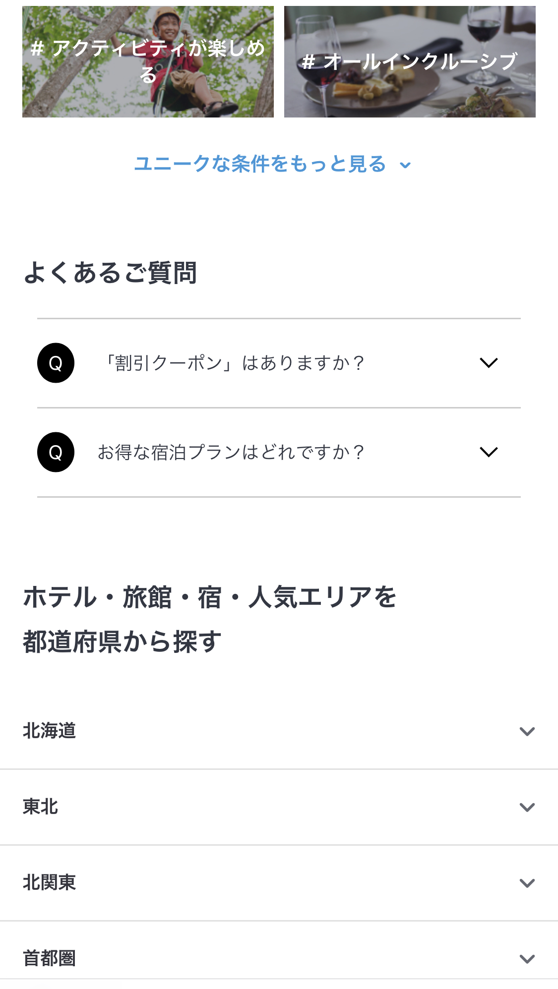
Task: Select 北海道 in the region list
Action: tap(49, 731)
